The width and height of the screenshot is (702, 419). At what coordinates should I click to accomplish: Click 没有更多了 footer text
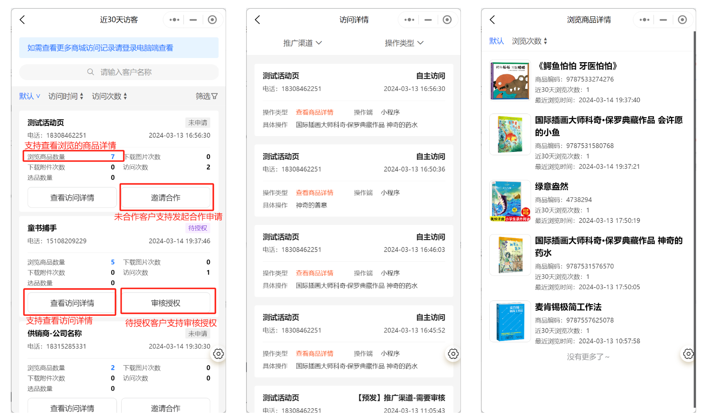[x=588, y=357]
